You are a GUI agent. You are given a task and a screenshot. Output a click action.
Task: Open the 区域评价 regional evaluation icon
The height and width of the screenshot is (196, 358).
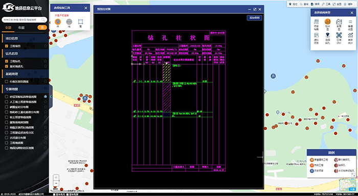tap(339, 38)
